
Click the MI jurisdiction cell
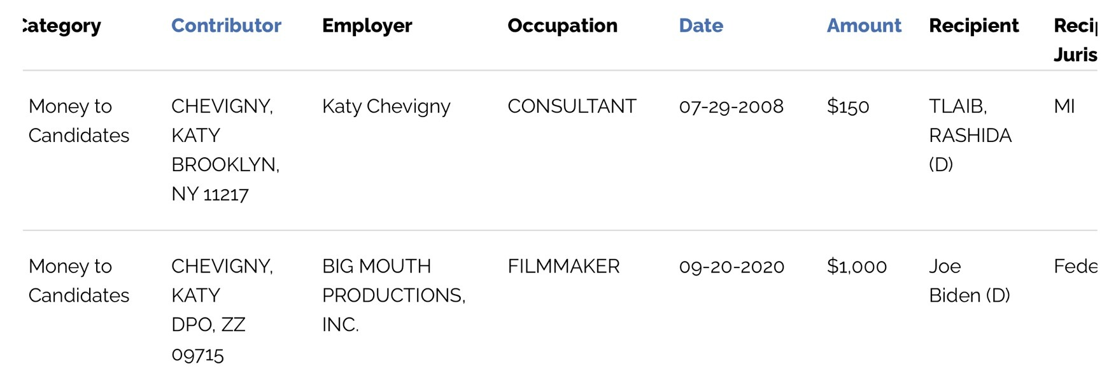coord(1064,106)
